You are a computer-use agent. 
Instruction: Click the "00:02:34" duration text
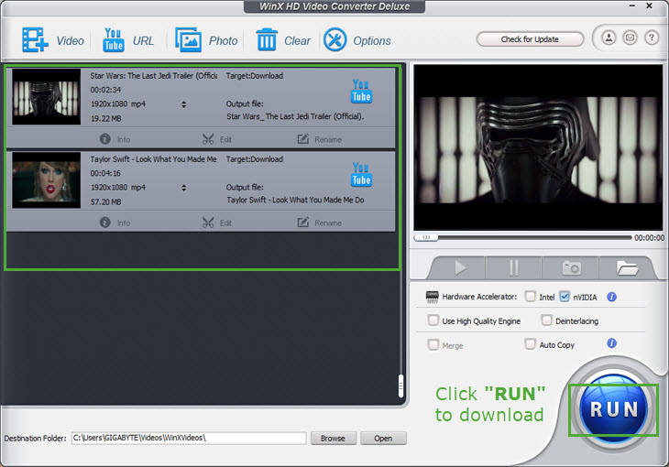click(105, 90)
